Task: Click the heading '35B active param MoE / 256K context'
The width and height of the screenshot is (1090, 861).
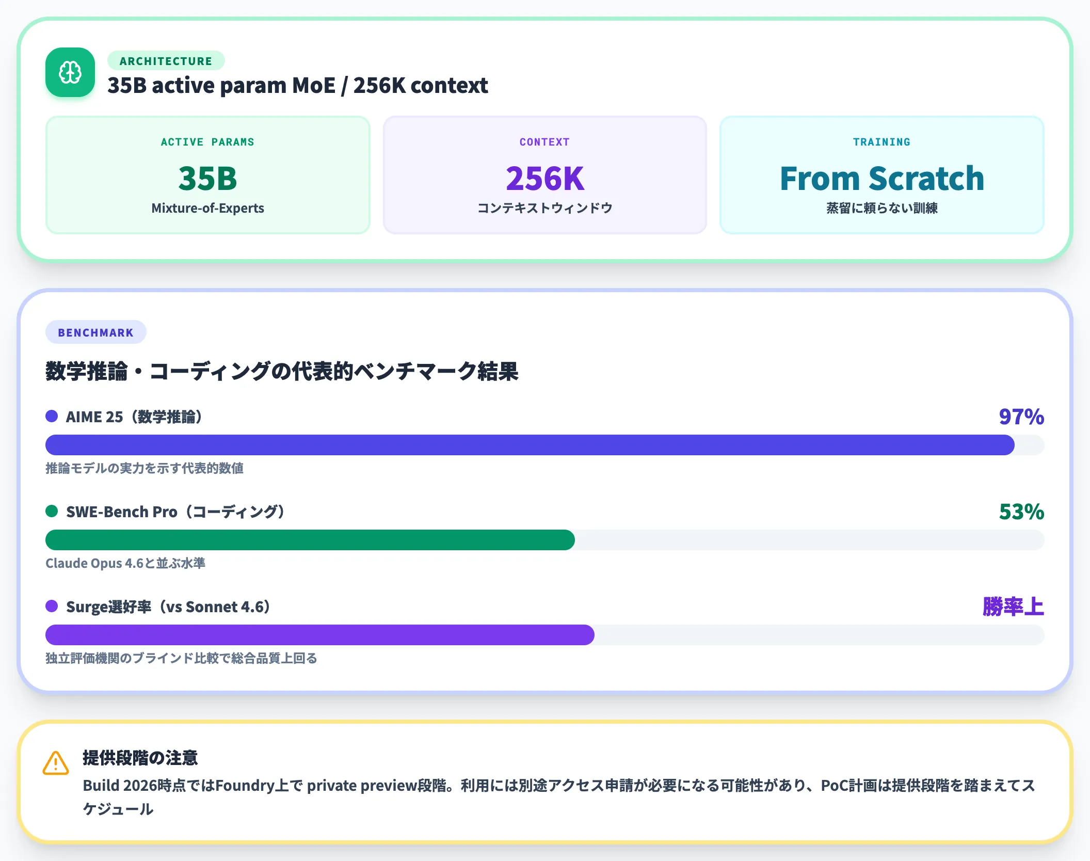Action: tap(297, 85)
